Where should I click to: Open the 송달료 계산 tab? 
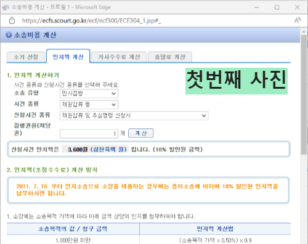click(170, 57)
